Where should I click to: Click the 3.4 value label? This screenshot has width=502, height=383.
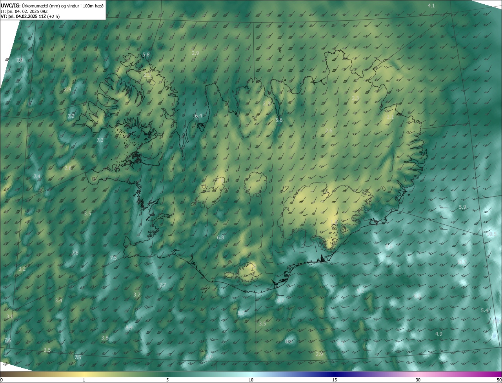(x=58, y=300)
